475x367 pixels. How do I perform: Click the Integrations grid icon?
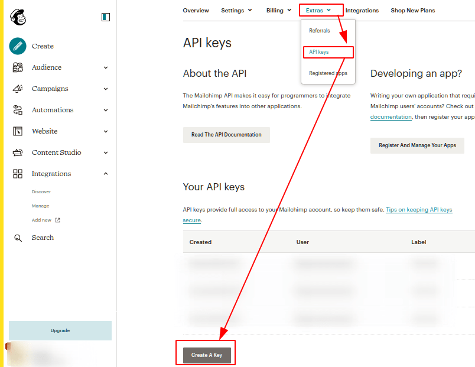(x=18, y=174)
